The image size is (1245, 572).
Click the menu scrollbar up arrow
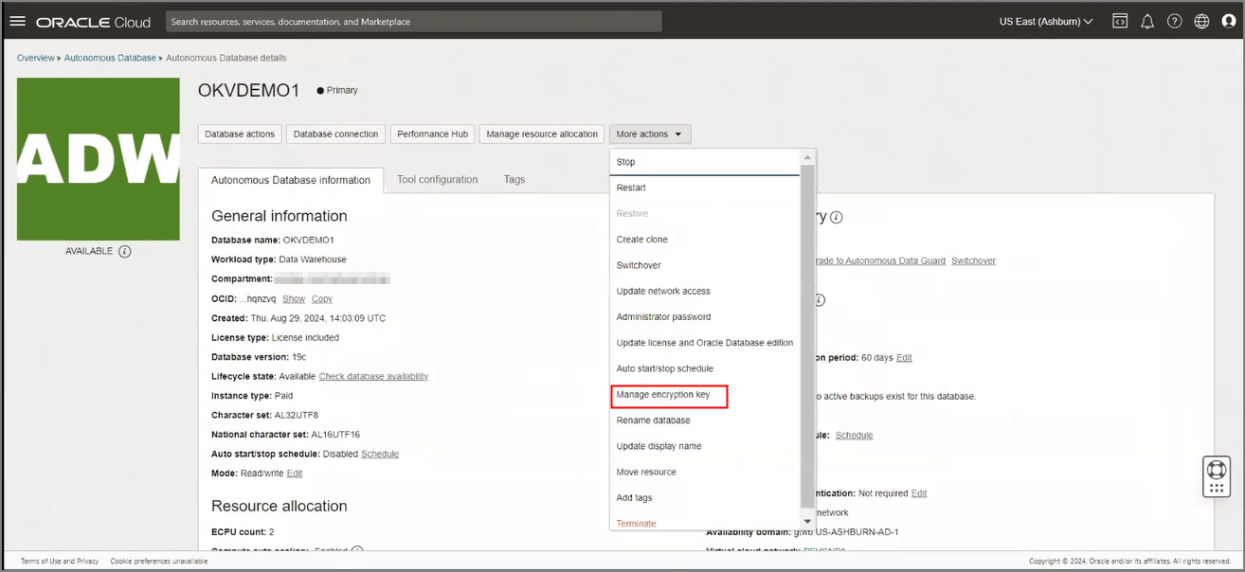click(x=807, y=157)
